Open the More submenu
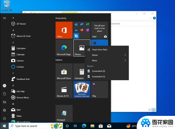The height and width of the screenshot is (129, 175). pos(107,60)
